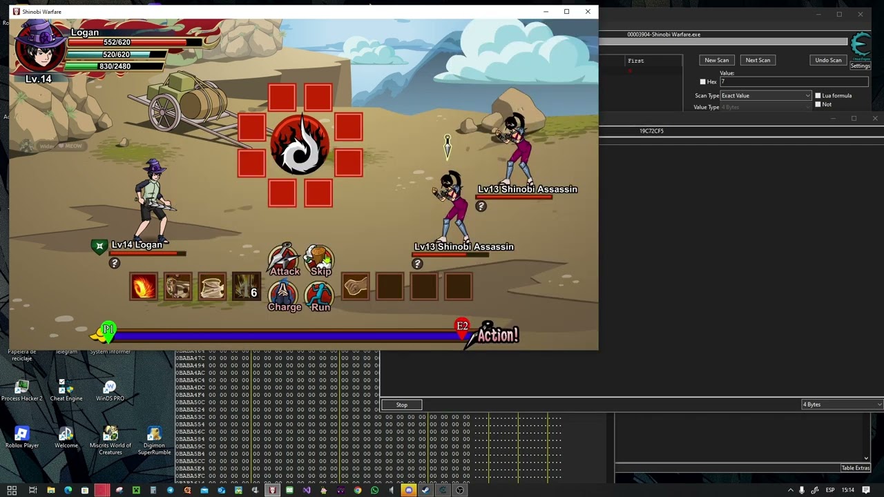The image size is (884, 497).
Task: Choose the Charge chakra action
Action: pyautogui.click(x=284, y=296)
